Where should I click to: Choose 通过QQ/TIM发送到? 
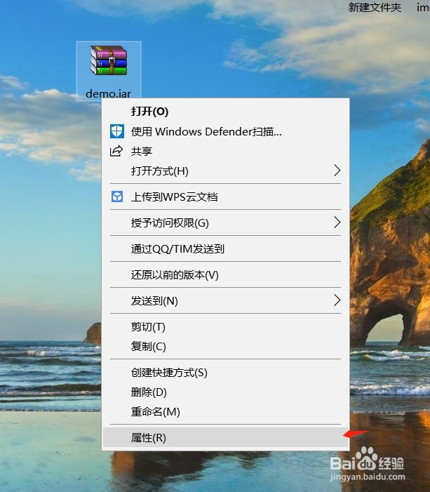pos(225,249)
